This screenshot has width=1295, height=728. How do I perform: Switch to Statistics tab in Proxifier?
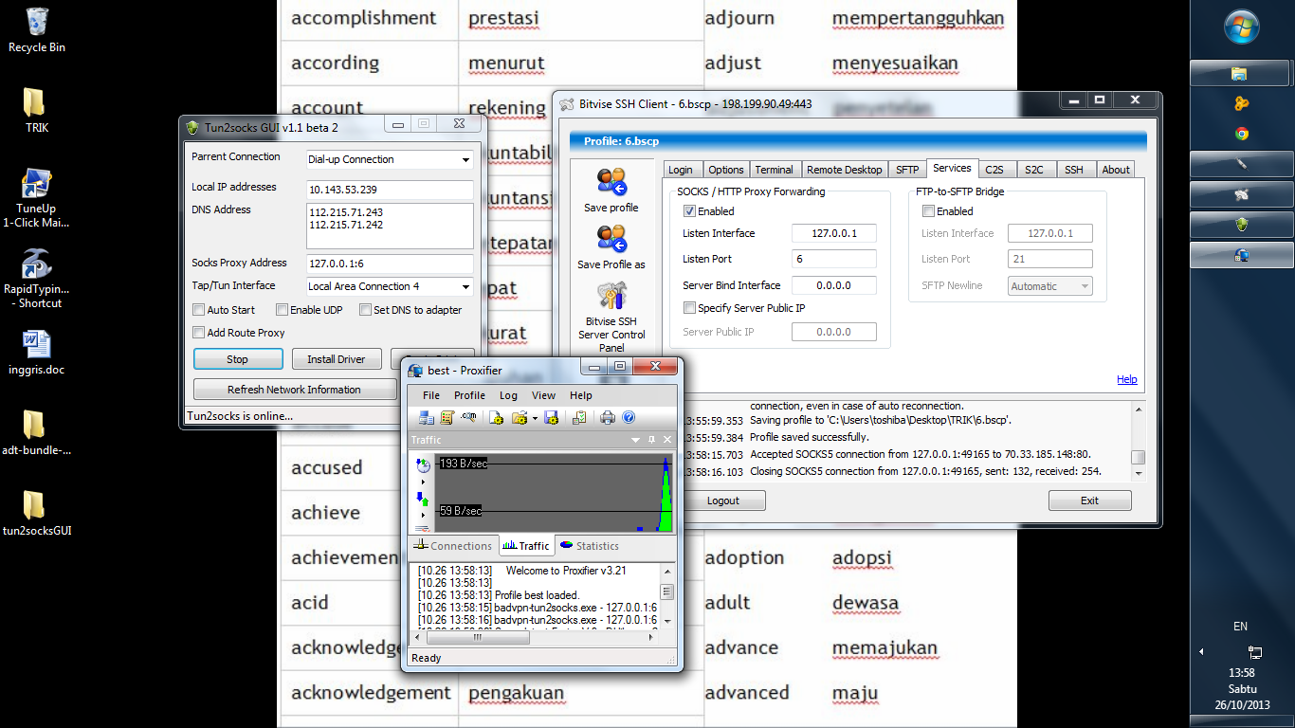click(x=589, y=546)
